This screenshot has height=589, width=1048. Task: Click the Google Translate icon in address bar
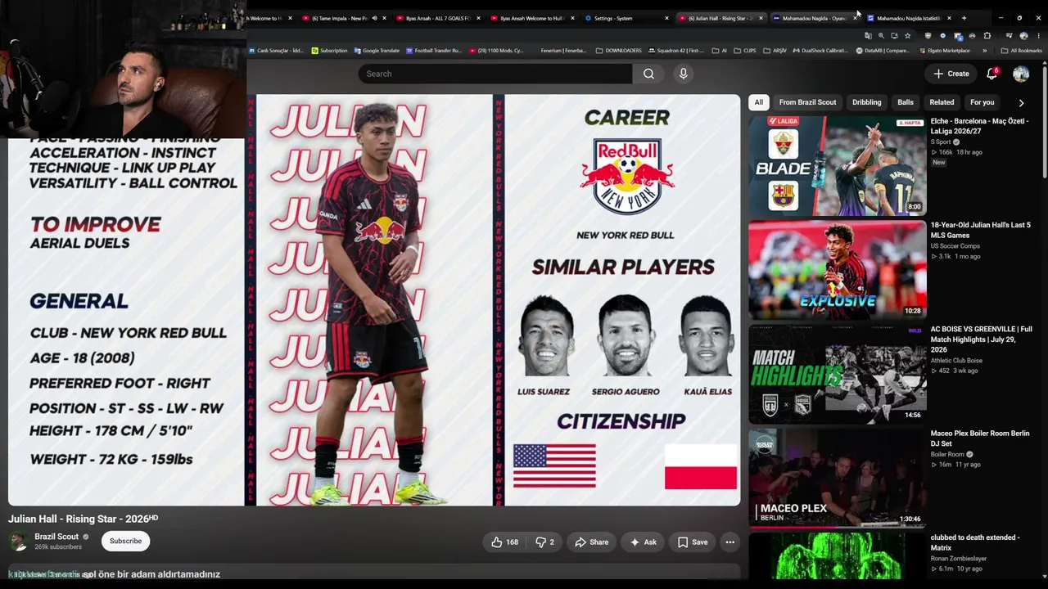tap(868, 36)
